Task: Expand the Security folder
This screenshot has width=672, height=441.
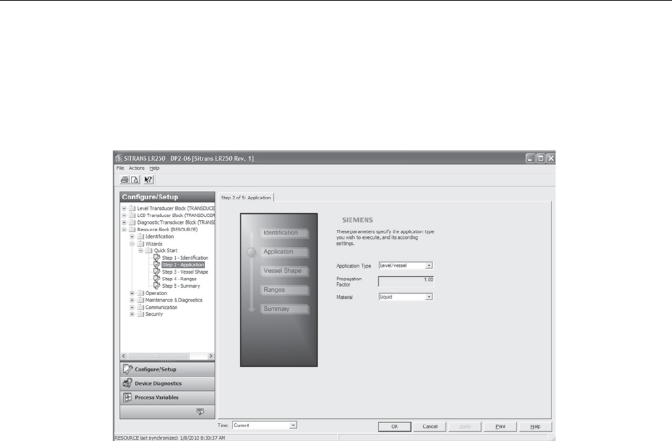Action: (132, 314)
